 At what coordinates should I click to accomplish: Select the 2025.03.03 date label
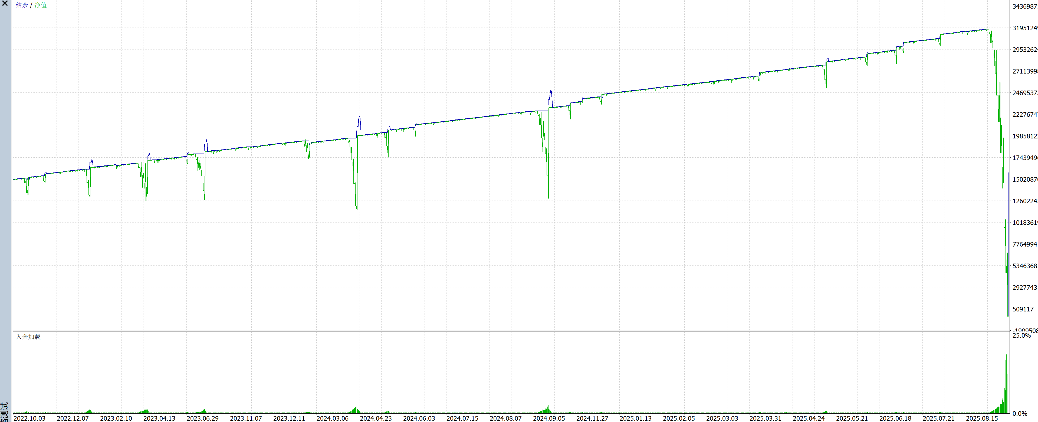722,418
